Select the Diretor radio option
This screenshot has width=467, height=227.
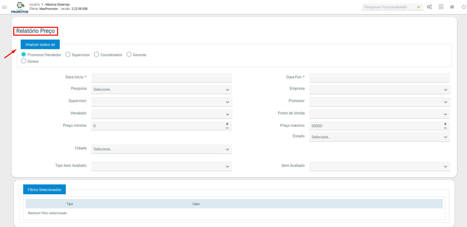[24, 61]
